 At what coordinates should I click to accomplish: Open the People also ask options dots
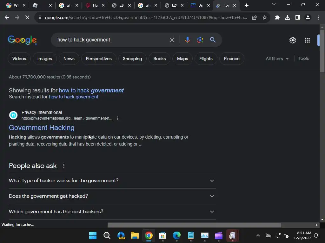[x=64, y=166]
